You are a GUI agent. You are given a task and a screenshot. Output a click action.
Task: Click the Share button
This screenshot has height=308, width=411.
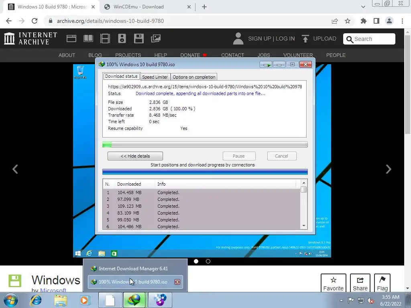pos(360,283)
